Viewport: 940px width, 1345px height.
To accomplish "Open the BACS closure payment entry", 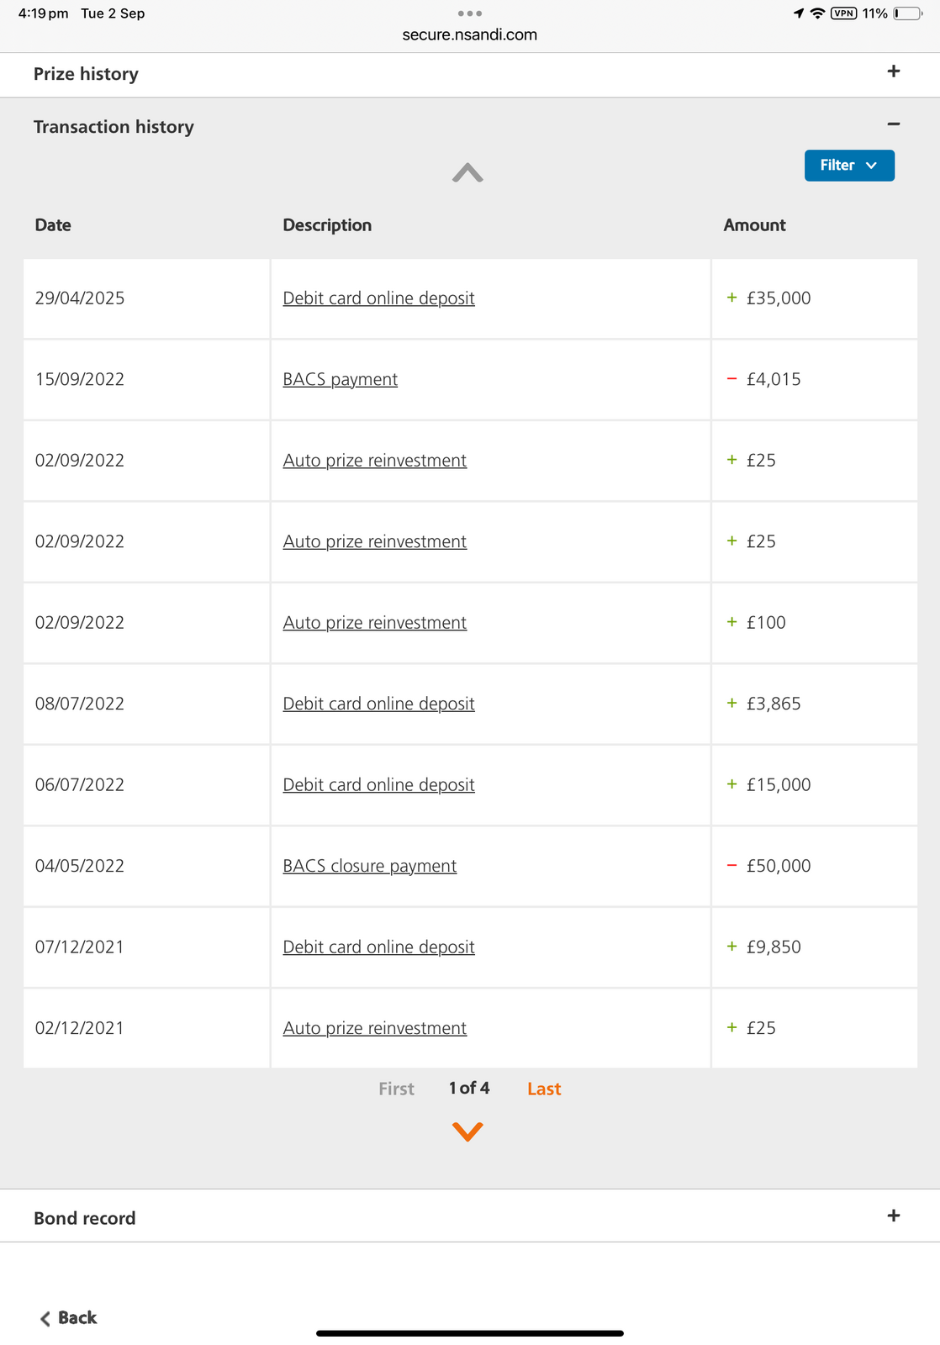I will pyautogui.click(x=369, y=866).
